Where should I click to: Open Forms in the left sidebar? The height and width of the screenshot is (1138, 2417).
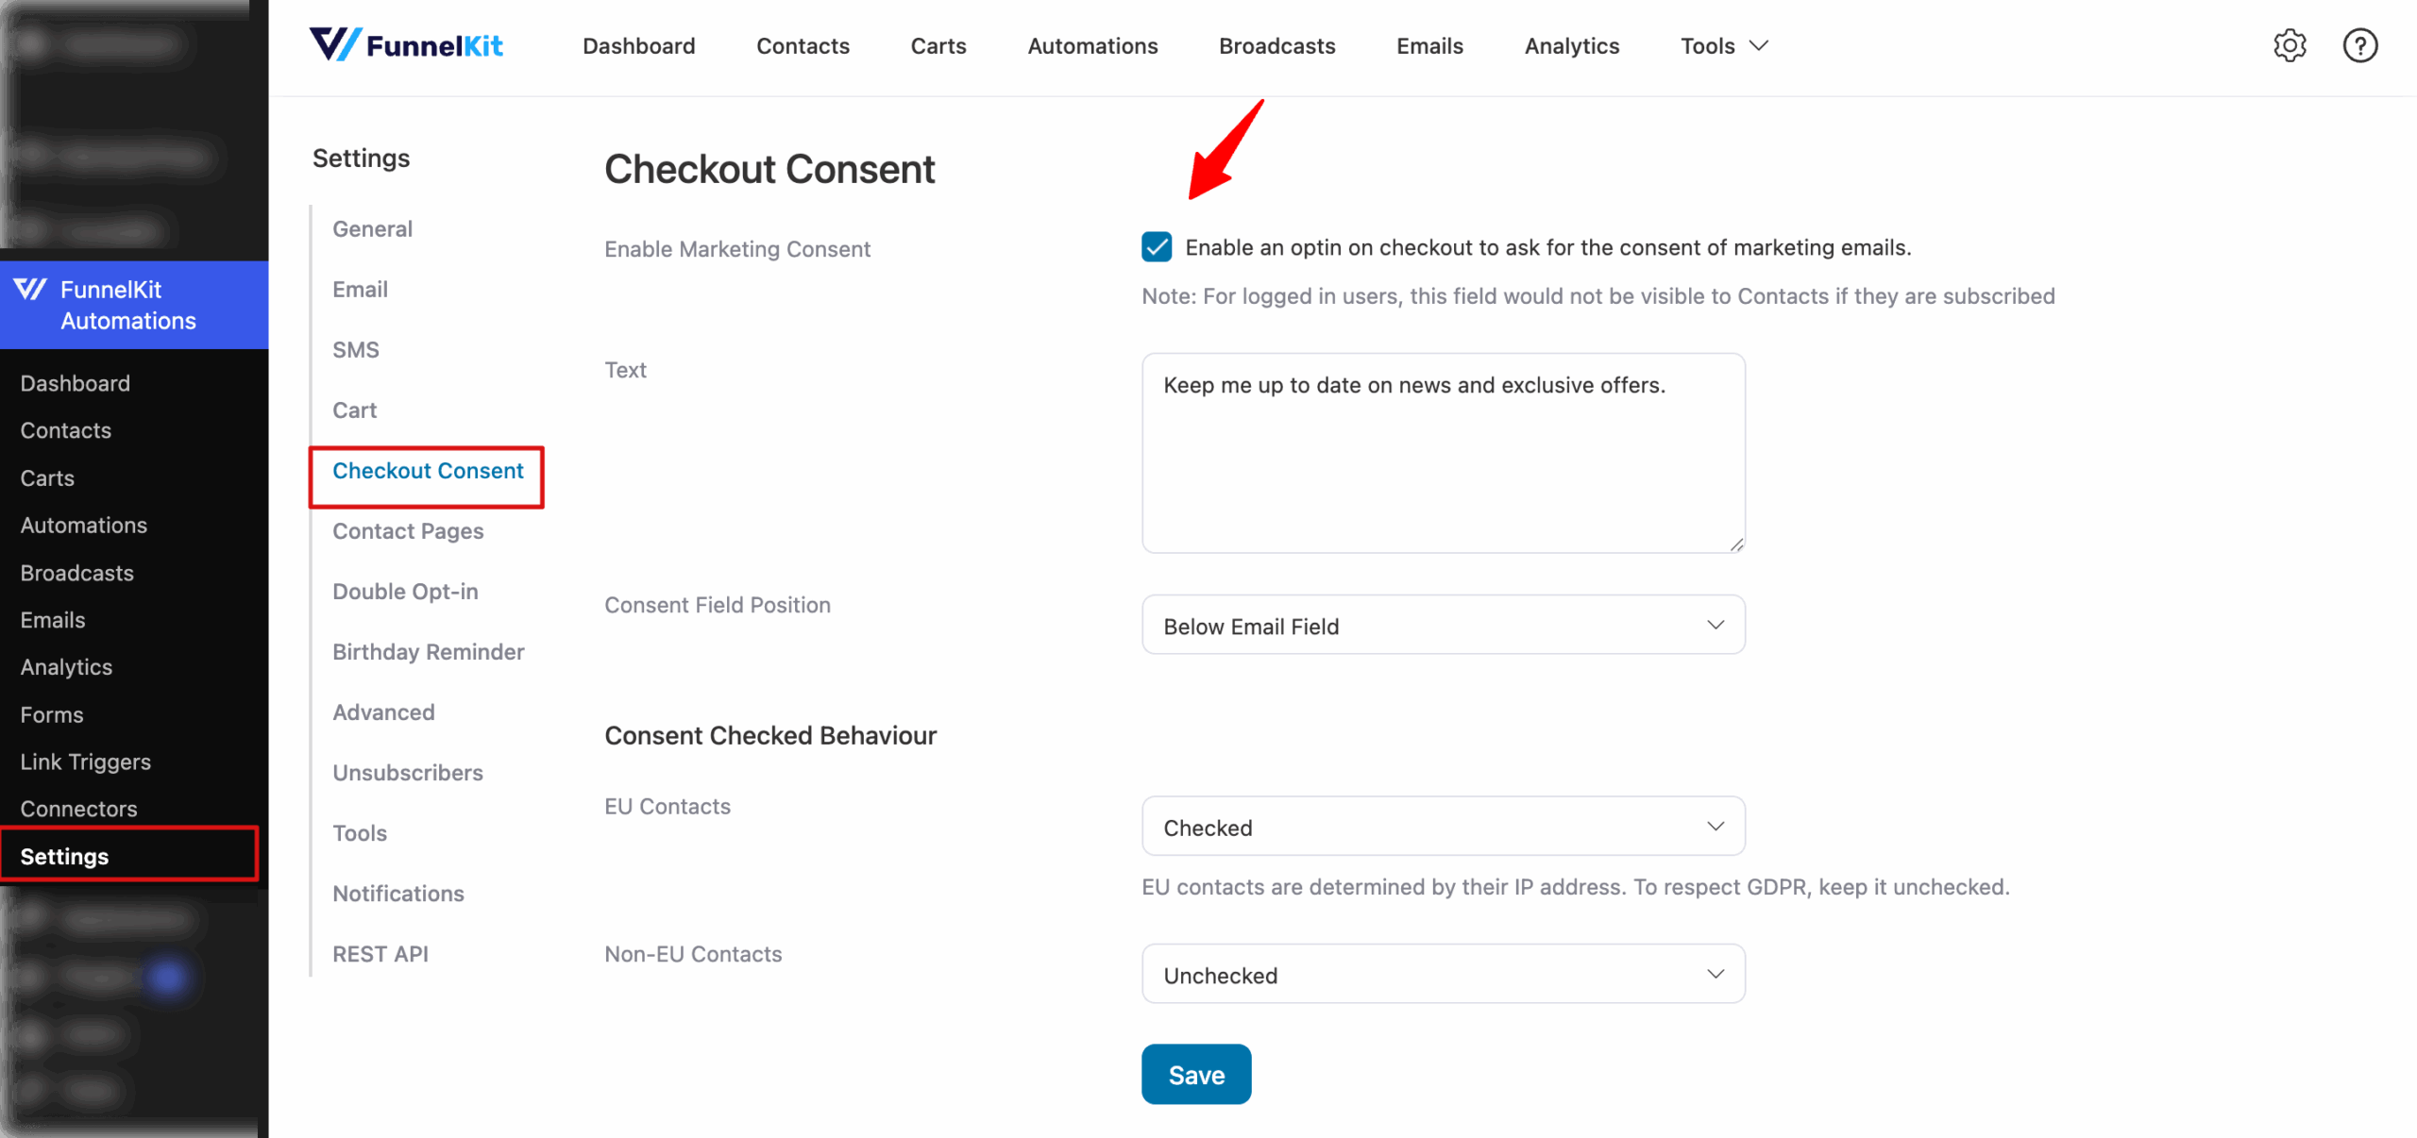click(51, 714)
